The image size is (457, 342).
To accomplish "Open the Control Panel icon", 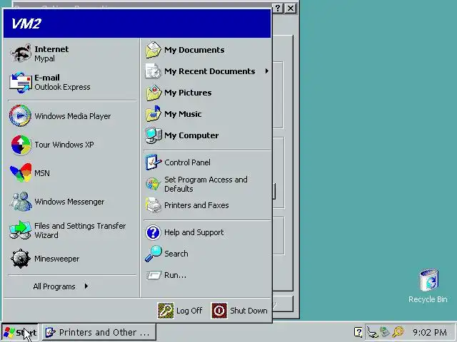I will (154, 162).
